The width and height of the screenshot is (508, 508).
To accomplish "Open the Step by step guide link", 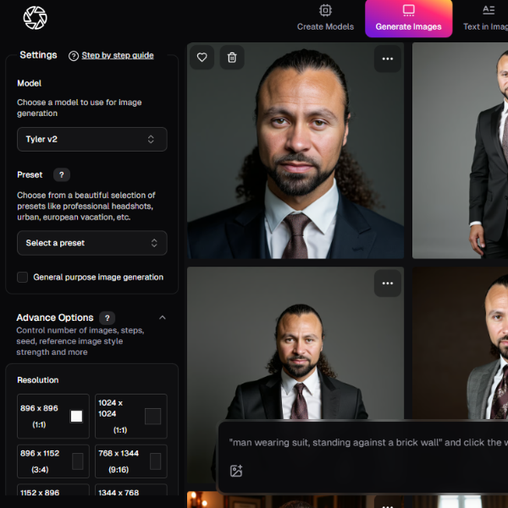I will [x=117, y=56].
